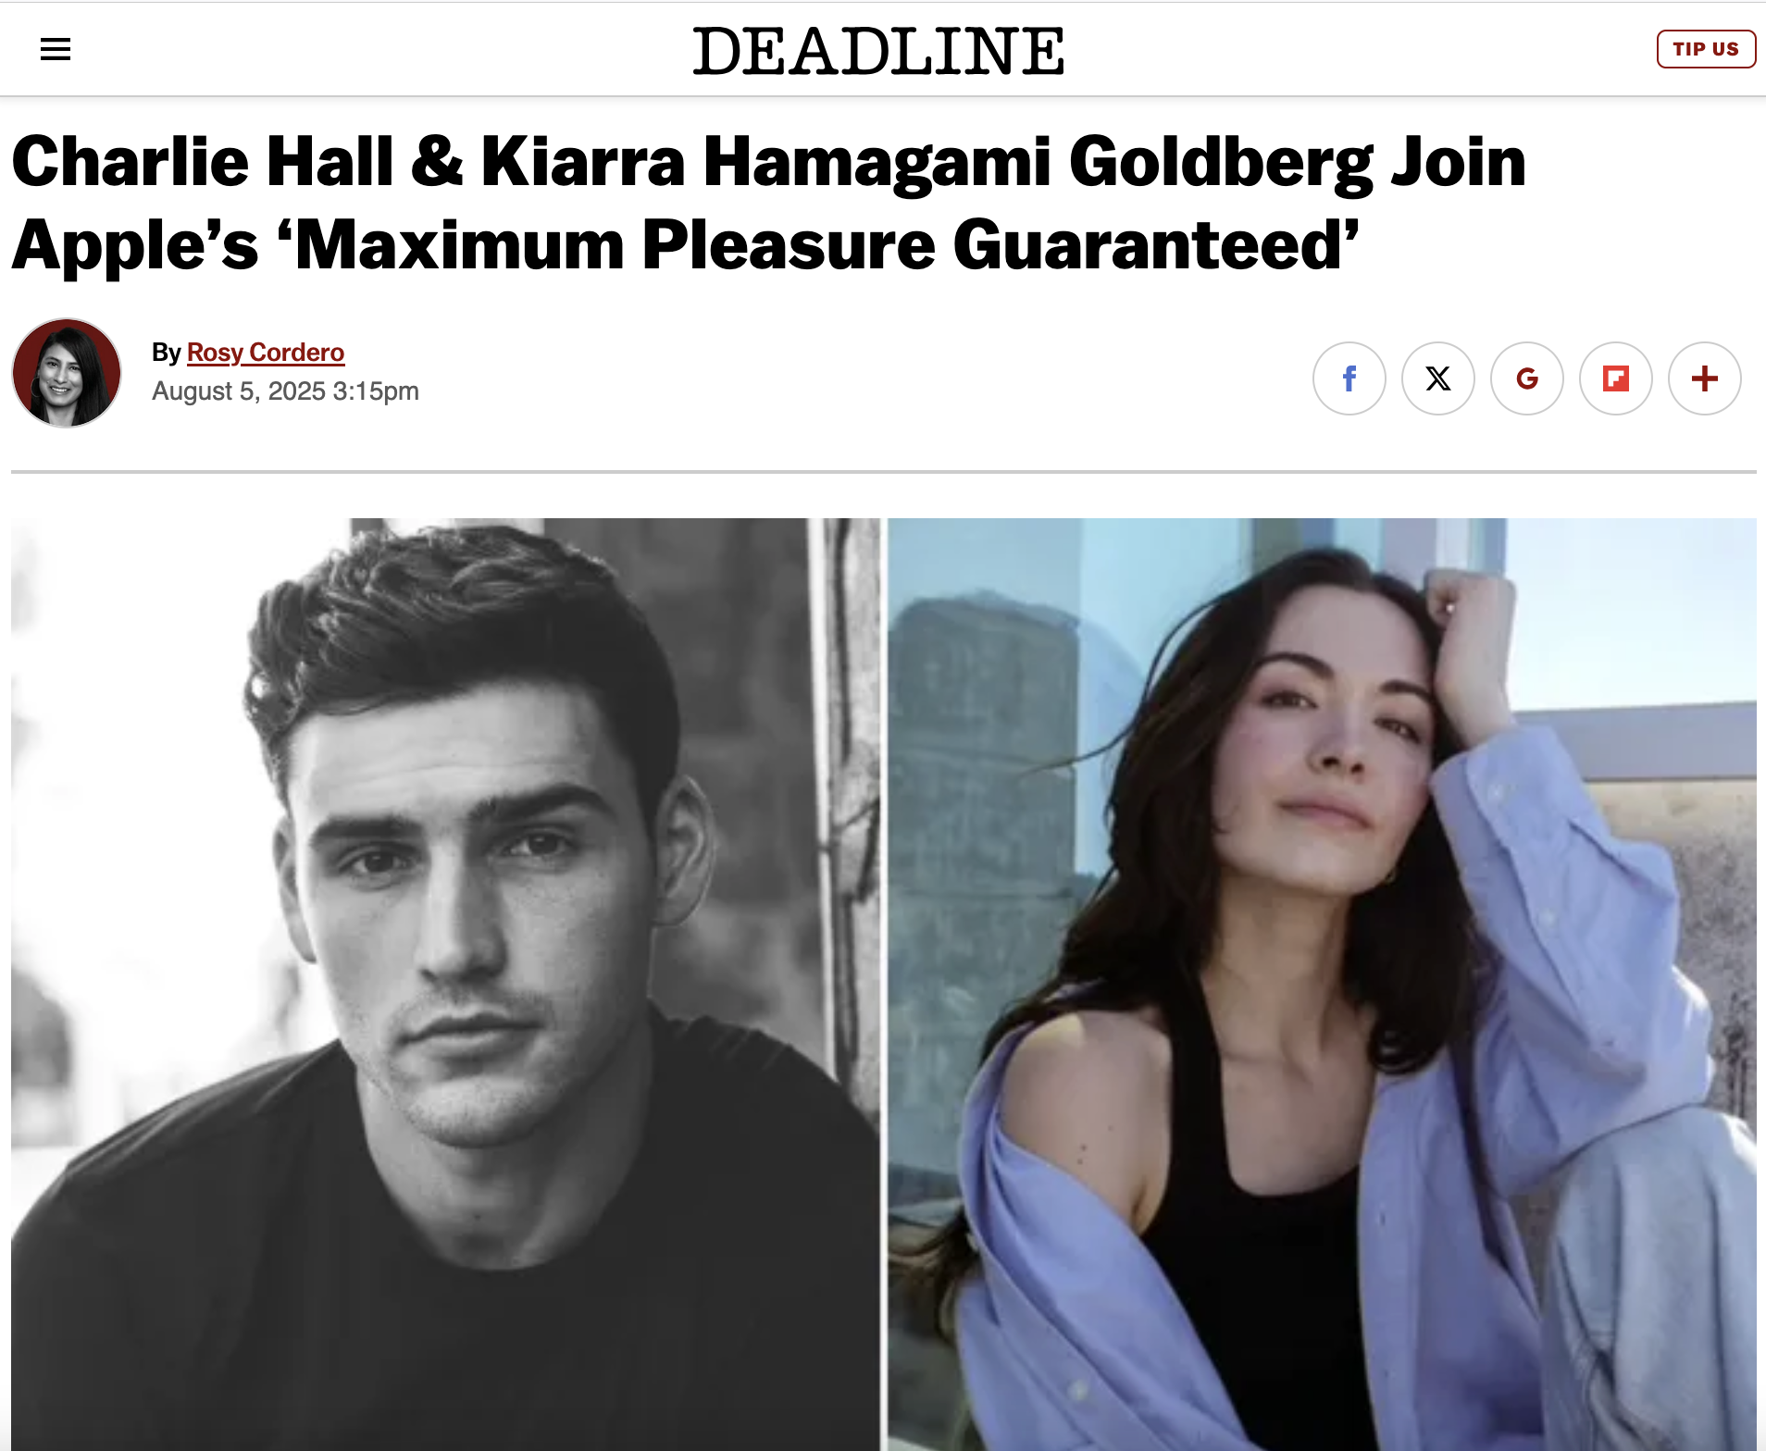
Task: Click Rosy Cordero's author avatar
Action: pos(67,373)
